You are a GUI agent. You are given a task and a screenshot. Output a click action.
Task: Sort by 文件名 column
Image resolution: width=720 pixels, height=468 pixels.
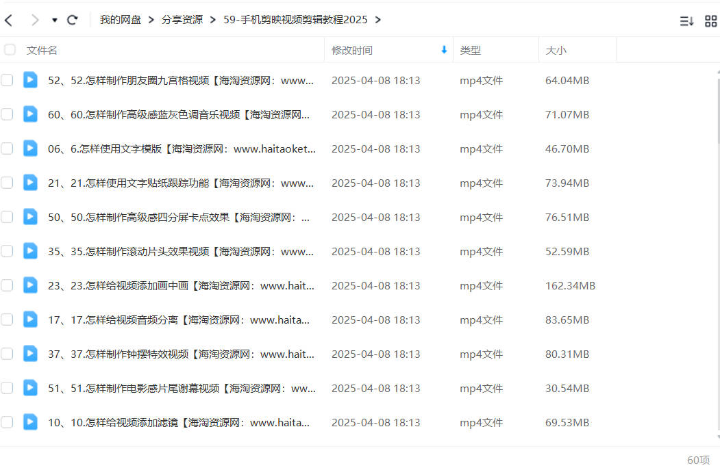coord(42,51)
